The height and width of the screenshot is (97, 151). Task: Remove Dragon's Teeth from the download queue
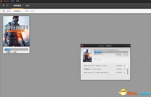[124, 66]
